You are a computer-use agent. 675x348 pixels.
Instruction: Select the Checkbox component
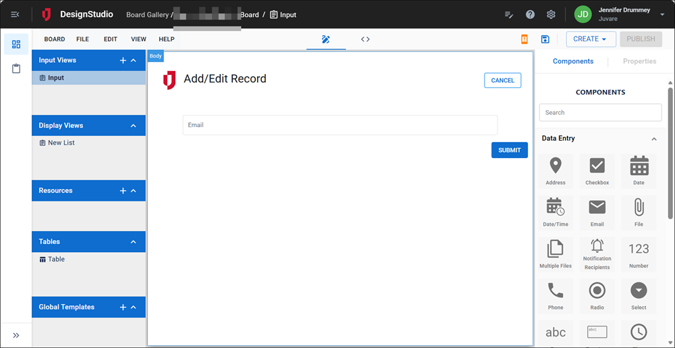597,172
